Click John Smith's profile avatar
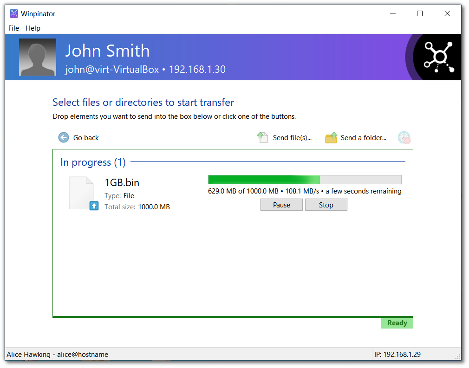469x368 pixels. coord(38,57)
